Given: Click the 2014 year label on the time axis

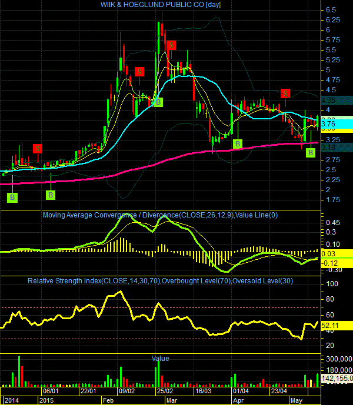Looking at the screenshot, I should tap(12, 401).
